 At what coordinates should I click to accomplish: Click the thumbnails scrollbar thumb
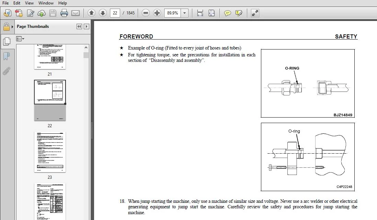[x=86, y=55]
